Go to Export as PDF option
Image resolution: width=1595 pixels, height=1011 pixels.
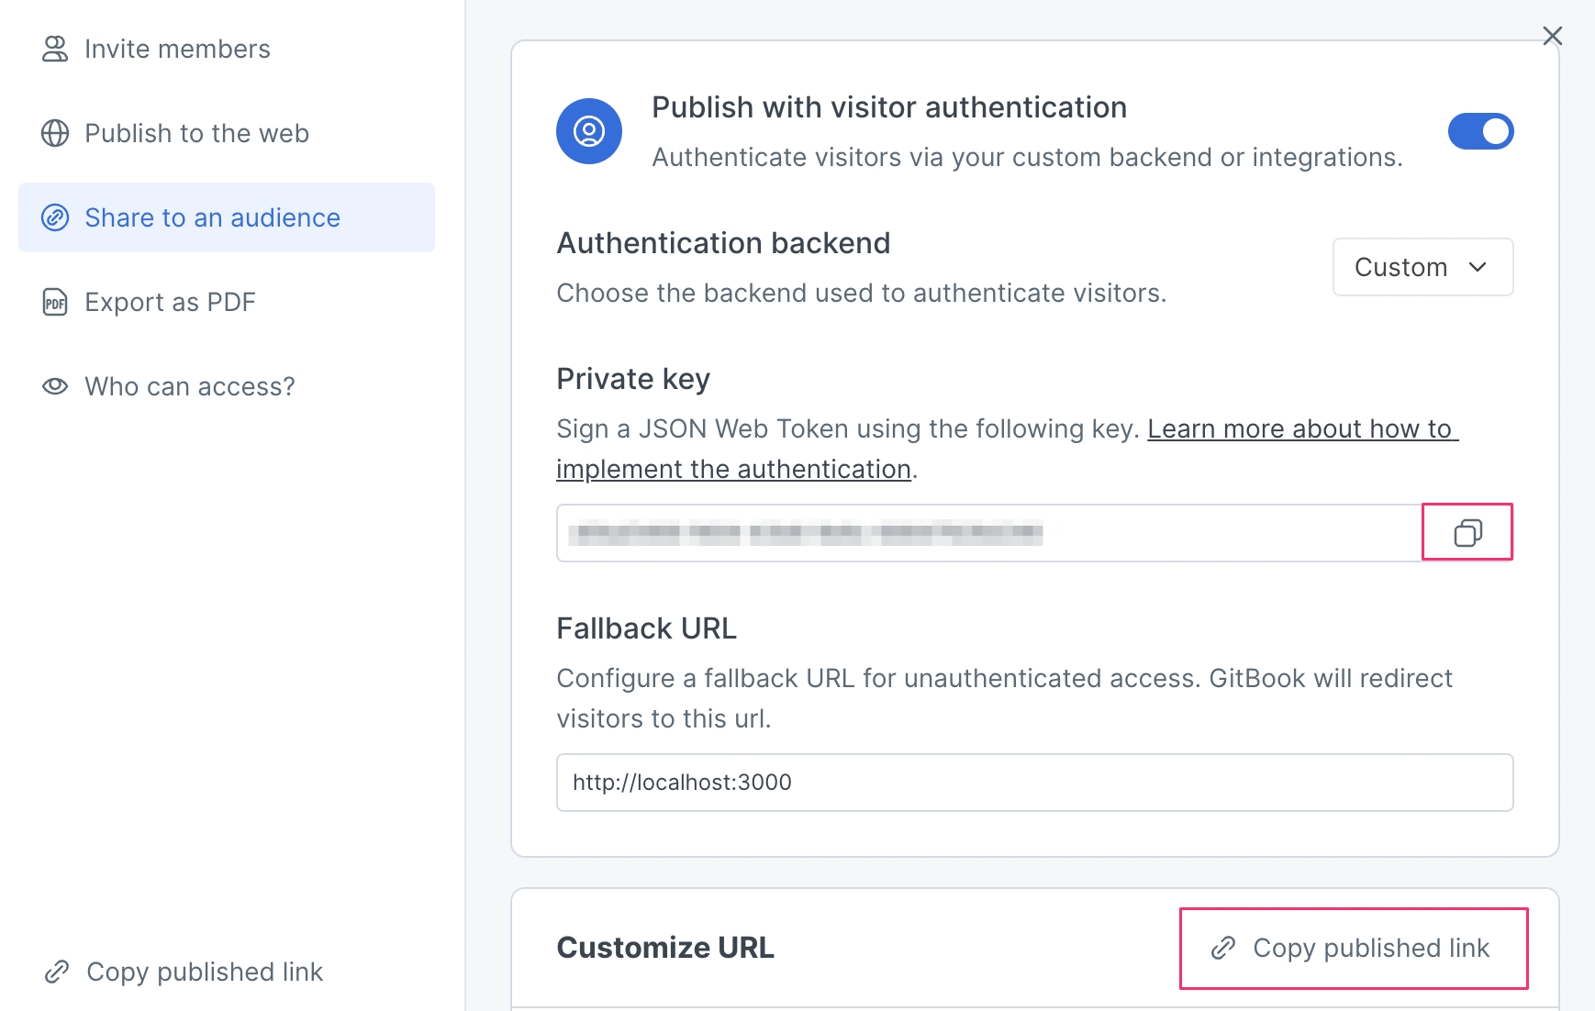170,302
